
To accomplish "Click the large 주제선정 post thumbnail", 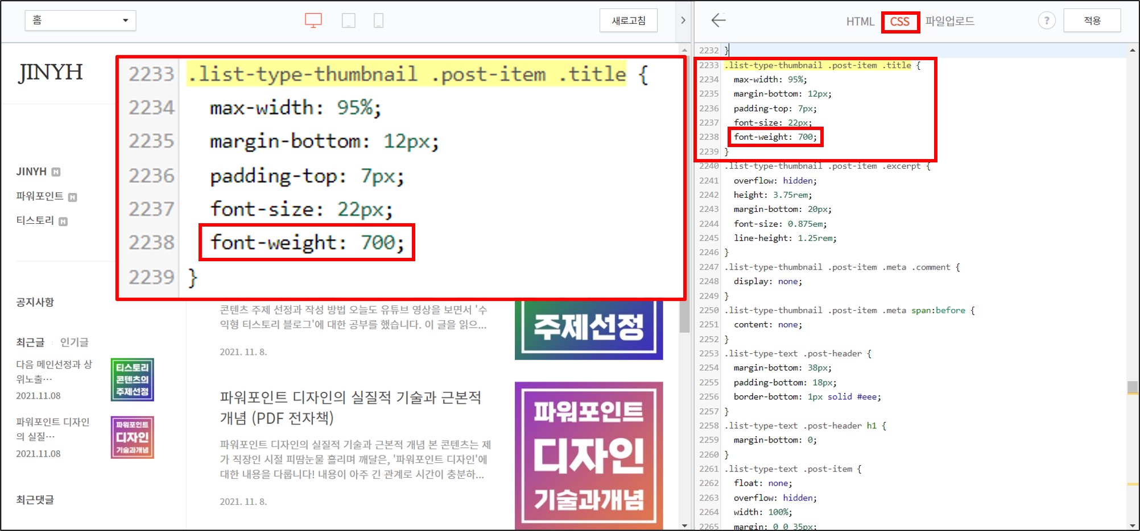I will [589, 330].
